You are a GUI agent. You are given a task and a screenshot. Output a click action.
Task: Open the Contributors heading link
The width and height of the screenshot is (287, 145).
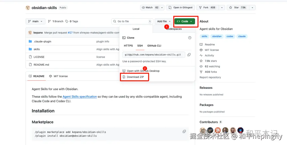[x=211, y=122]
